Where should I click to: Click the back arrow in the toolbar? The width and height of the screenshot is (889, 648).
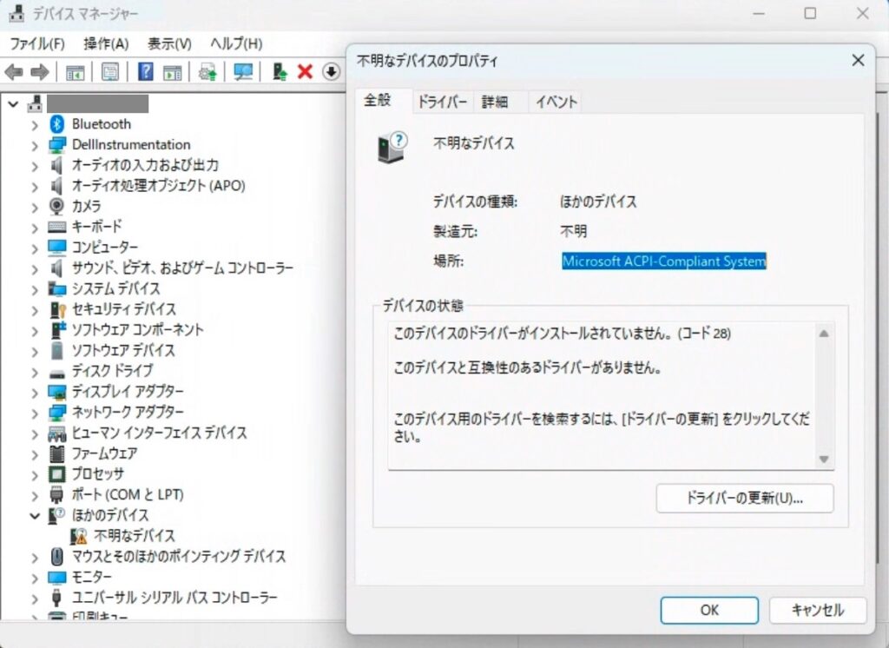pyautogui.click(x=14, y=72)
